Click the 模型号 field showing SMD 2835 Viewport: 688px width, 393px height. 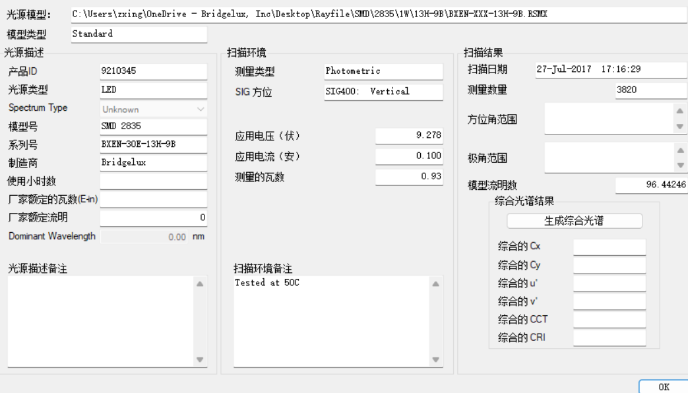(x=153, y=127)
